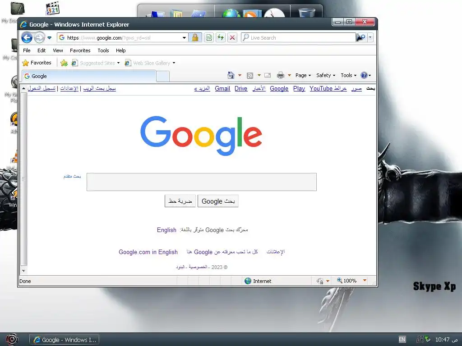
Task: Open the search provider dropdown
Action: click(x=370, y=37)
